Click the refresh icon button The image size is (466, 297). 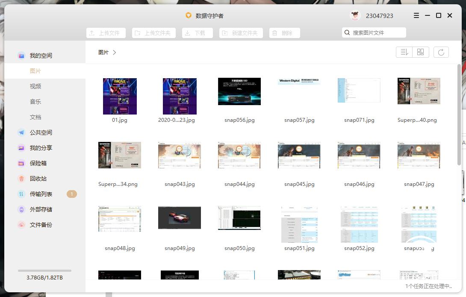tap(441, 52)
